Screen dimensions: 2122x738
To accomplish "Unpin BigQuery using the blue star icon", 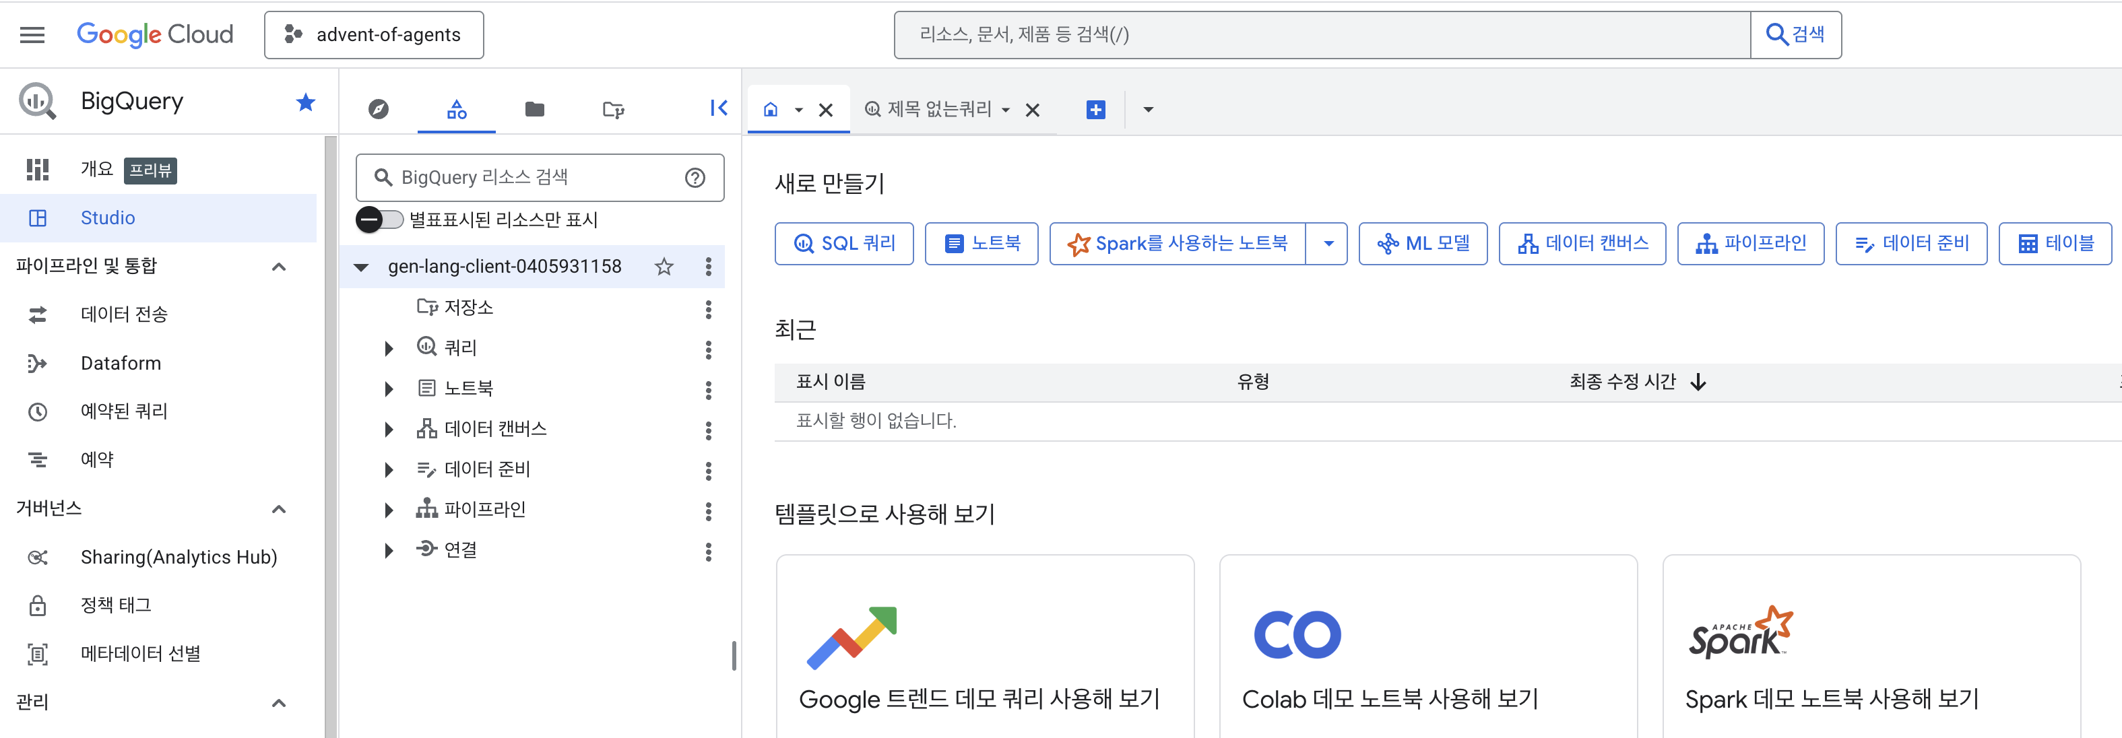I will coord(306,102).
